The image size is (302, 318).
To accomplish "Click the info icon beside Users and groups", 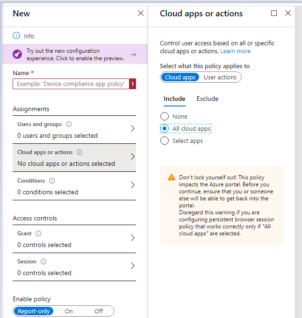I will point(69,124).
